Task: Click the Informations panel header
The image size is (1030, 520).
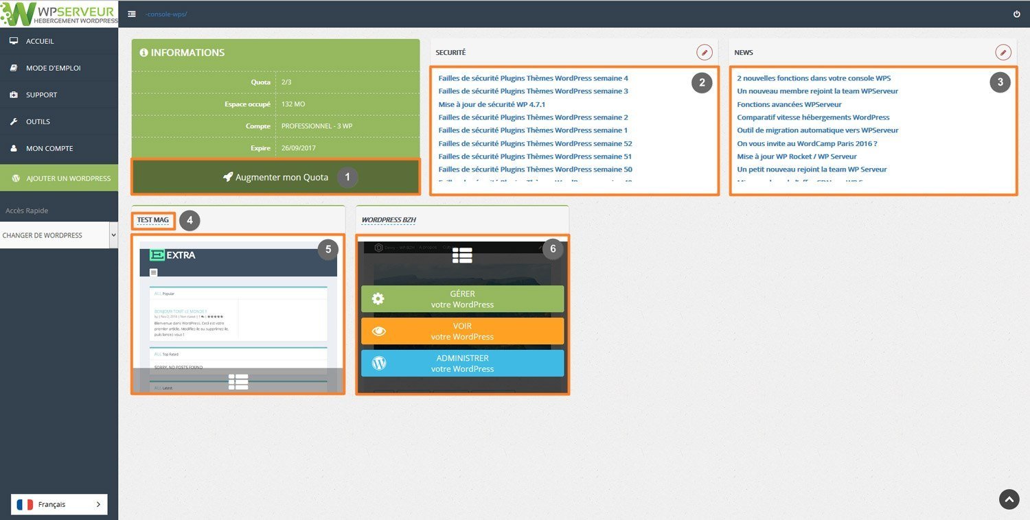Action: pyautogui.click(x=275, y=53)
